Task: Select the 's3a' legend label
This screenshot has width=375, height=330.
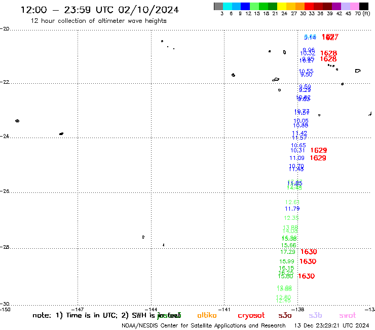Action: (x=285, y=315)
